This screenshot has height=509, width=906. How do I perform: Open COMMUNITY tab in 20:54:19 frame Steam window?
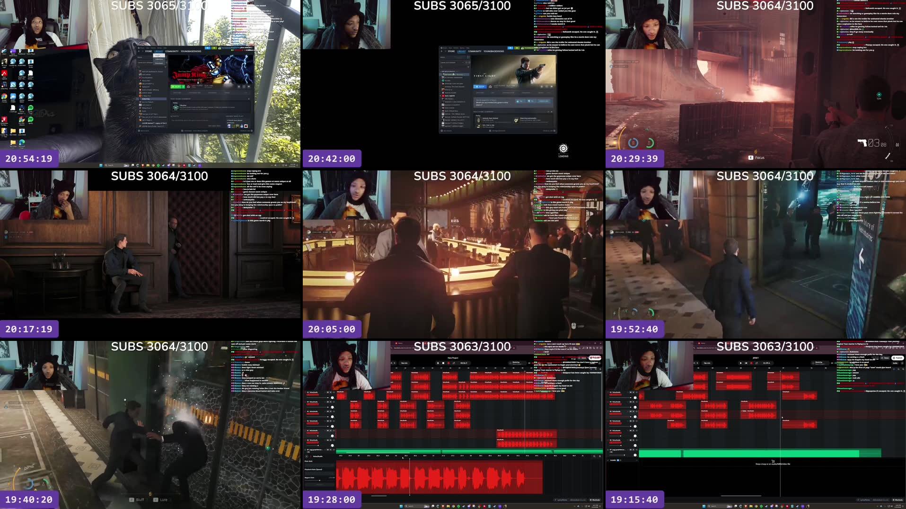point(172,51)
